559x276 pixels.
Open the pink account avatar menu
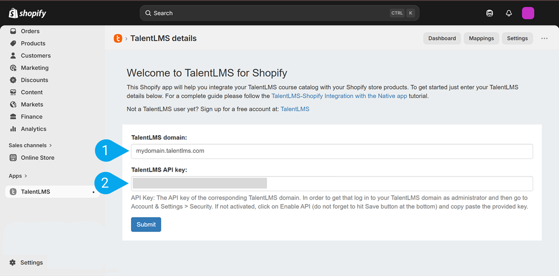coord(528,13)
